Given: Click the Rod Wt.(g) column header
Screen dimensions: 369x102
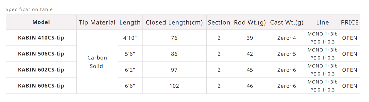Looking at the screenshot, I should pyautogui.click(x=250, y=22).
